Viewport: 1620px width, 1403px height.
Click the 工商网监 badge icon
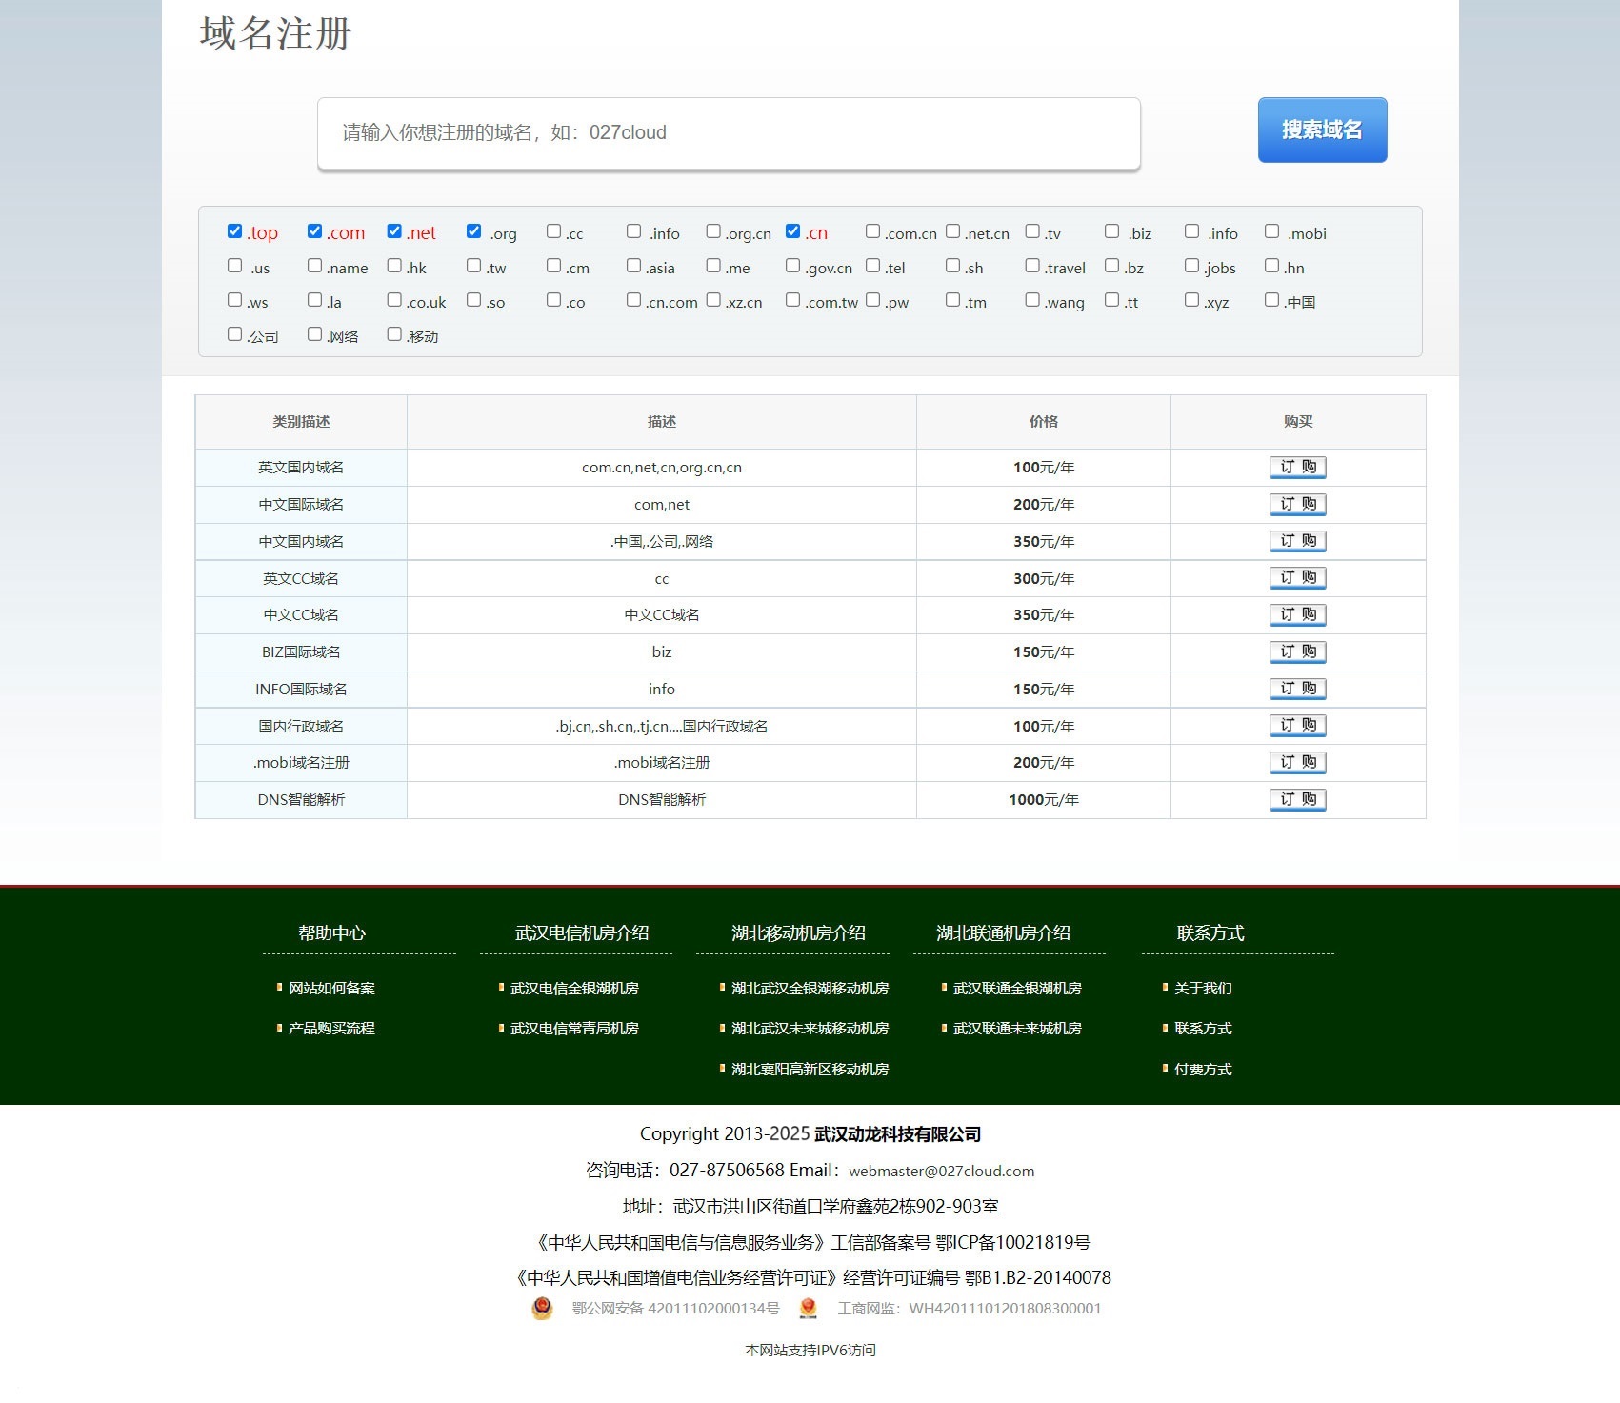coord(809,1309)
